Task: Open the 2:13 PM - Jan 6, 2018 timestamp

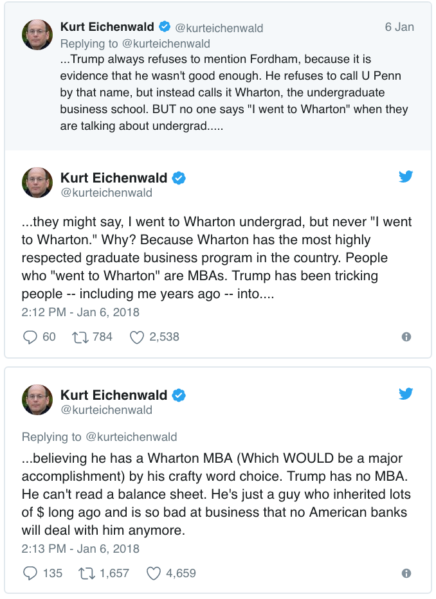Action: pyautogui.click(x=80, y=549)
